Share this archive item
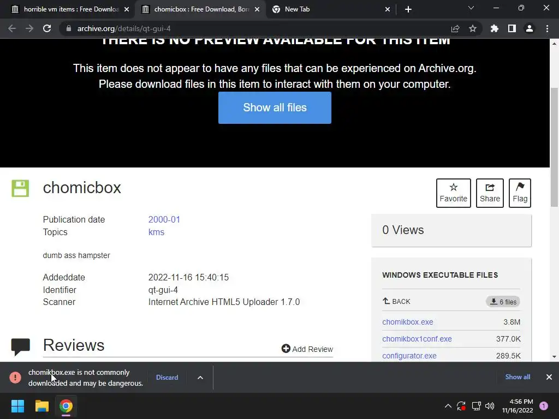This screenshot has height=419, width=559. click(490, 193)
